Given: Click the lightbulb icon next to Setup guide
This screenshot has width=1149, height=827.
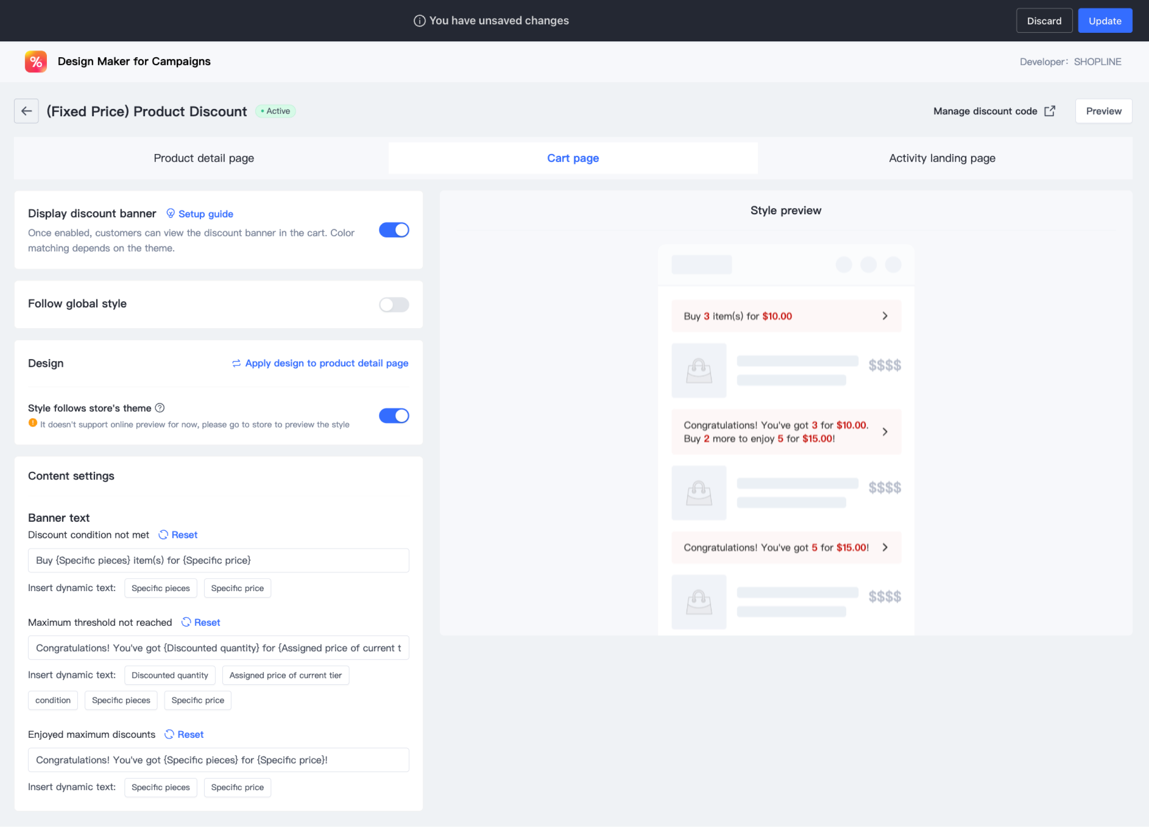Looking at the screenshot, I should (171, 213).
